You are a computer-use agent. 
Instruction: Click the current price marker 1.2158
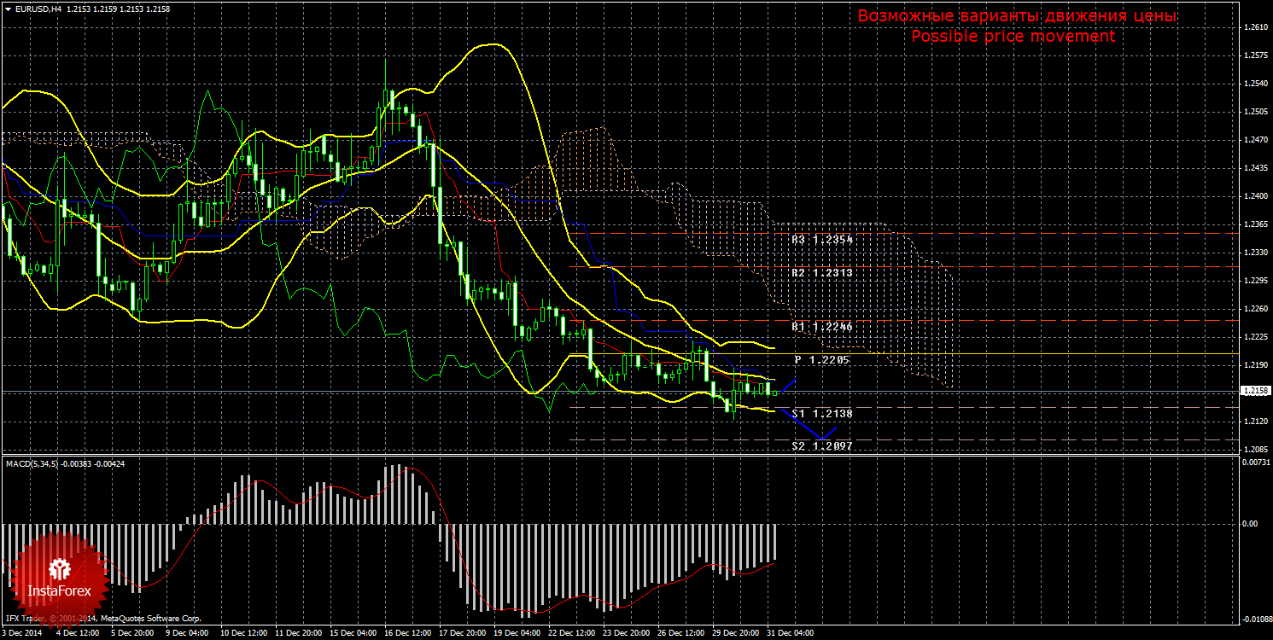coord(1253,391)
